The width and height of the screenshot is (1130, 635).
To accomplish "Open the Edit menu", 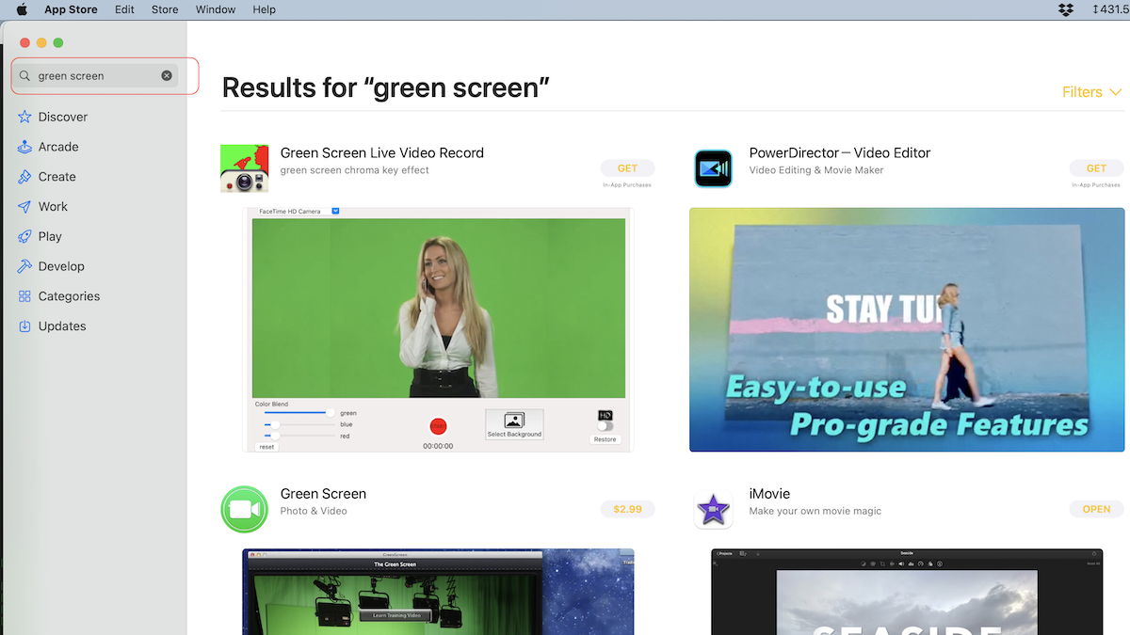I will (124, 9).
